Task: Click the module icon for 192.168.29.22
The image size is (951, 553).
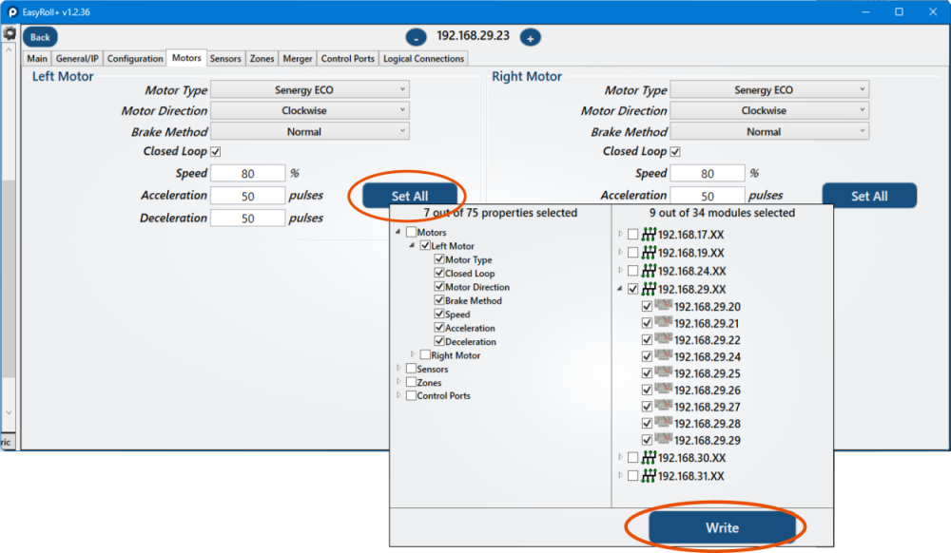Action: tap(664, 338)
